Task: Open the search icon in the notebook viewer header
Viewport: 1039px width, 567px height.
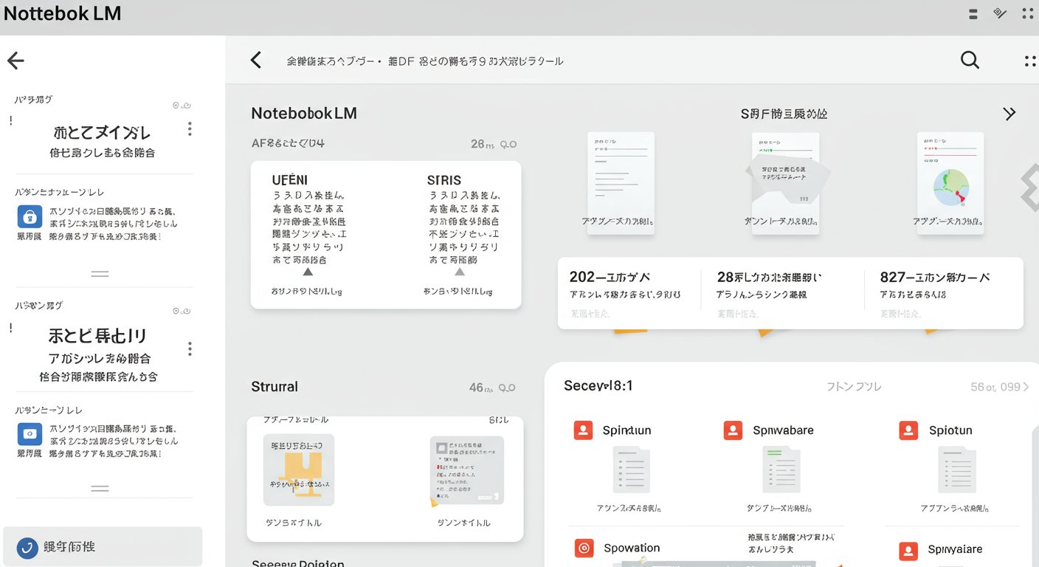Action: tap(969, 60)
